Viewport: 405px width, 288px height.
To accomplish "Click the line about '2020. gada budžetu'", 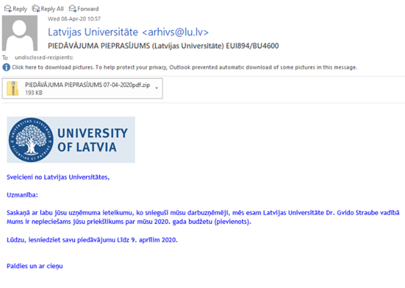I will (x=129, y=222).
